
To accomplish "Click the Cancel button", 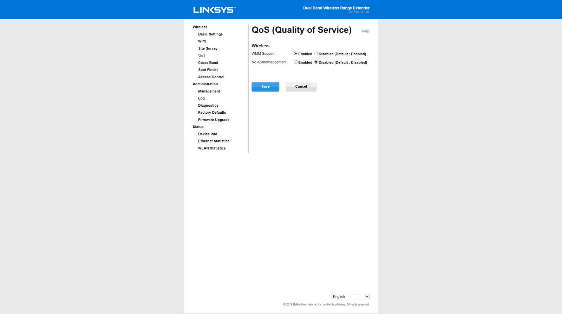I will tap(301, 87).
